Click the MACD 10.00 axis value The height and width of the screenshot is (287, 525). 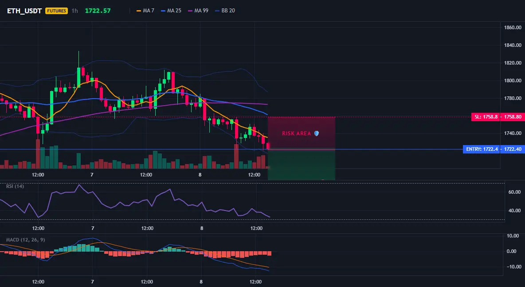[x=513, y=236]
